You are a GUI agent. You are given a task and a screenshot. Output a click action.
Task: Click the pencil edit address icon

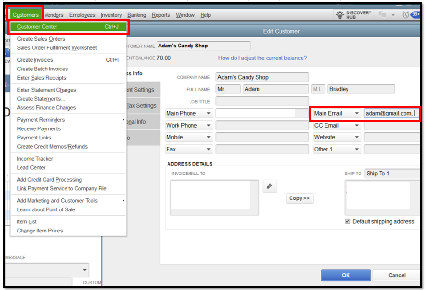(x=269, y=186)
